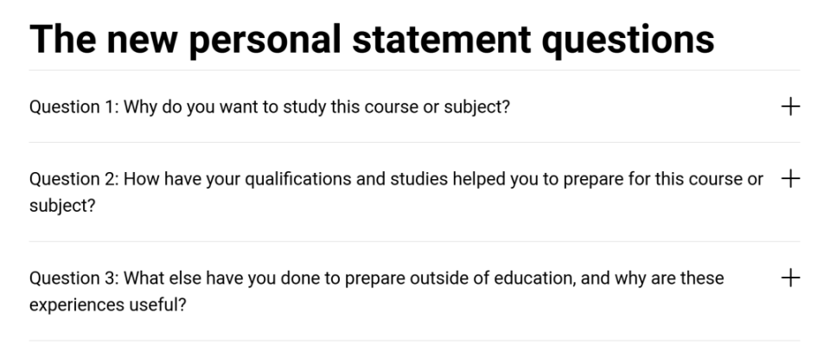
Task: Click the plus icon beside Question 2
Action: click(x=790, y=179)
